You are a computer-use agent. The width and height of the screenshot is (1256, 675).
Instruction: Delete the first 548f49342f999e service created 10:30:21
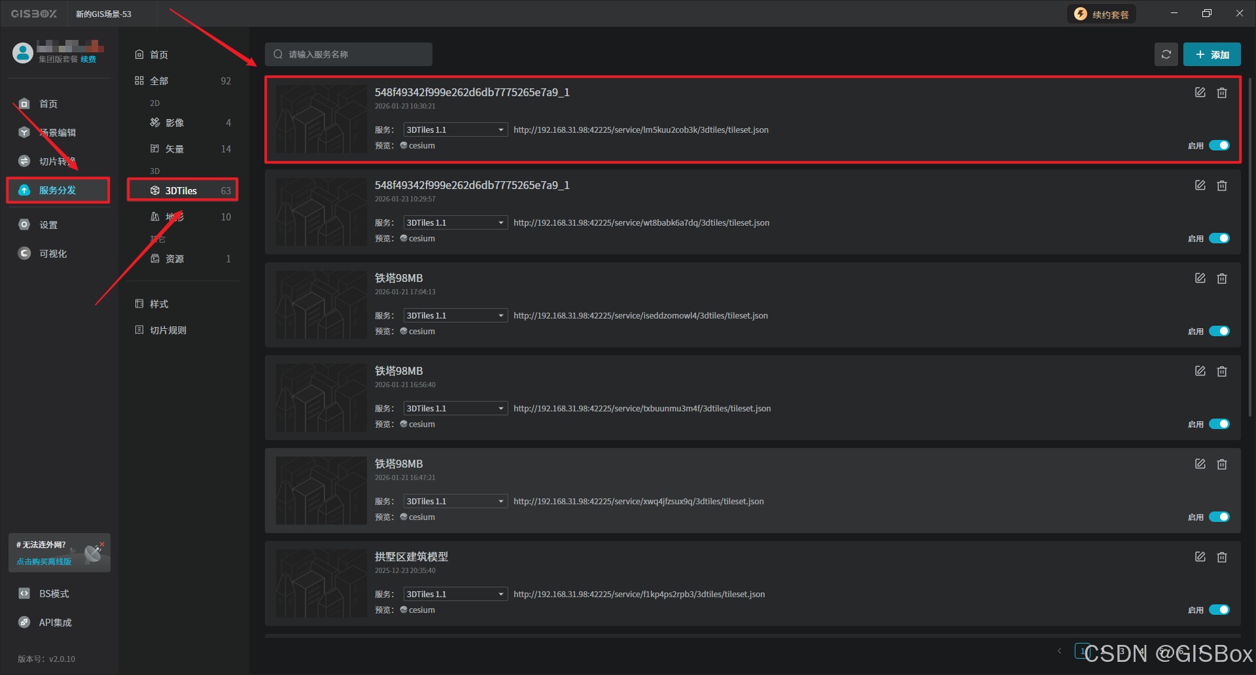pyautogui.click(x=1221, y=92)
